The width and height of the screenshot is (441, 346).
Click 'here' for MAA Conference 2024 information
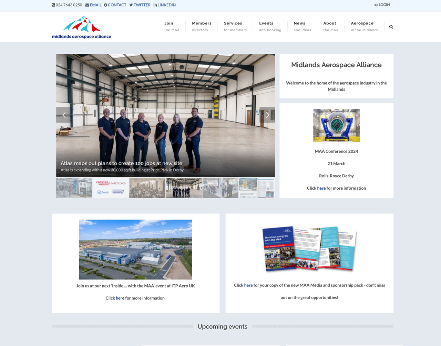point(321,188)
